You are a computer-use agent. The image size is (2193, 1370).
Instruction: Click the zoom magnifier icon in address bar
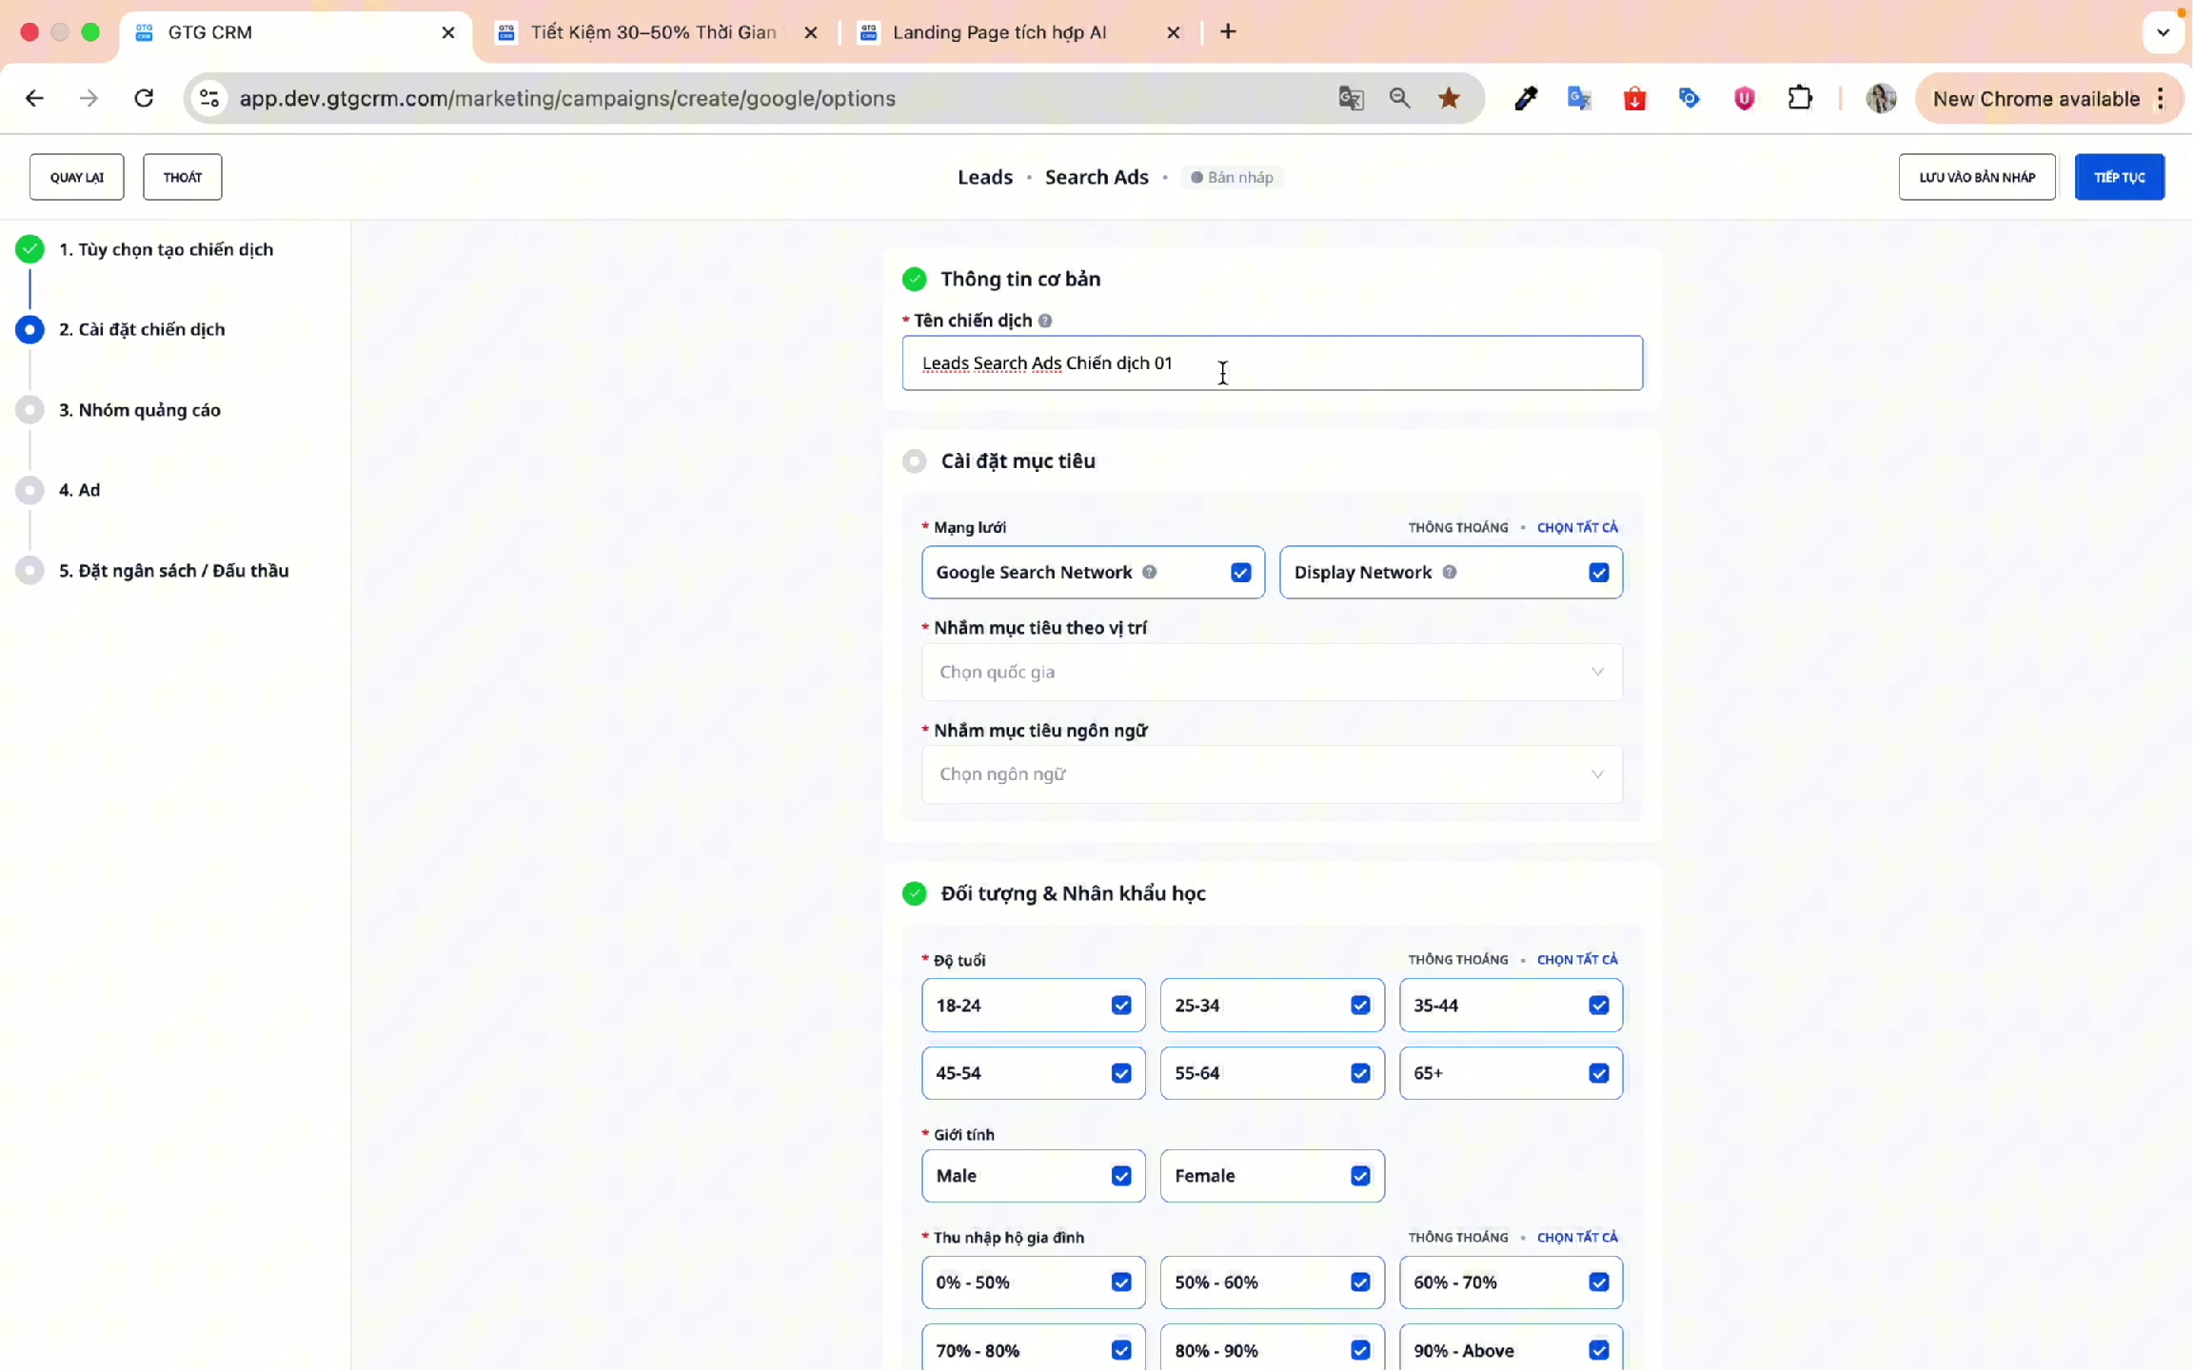[x=1399, y=98]
